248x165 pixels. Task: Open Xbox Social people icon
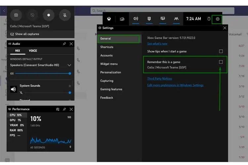point(176,19)
